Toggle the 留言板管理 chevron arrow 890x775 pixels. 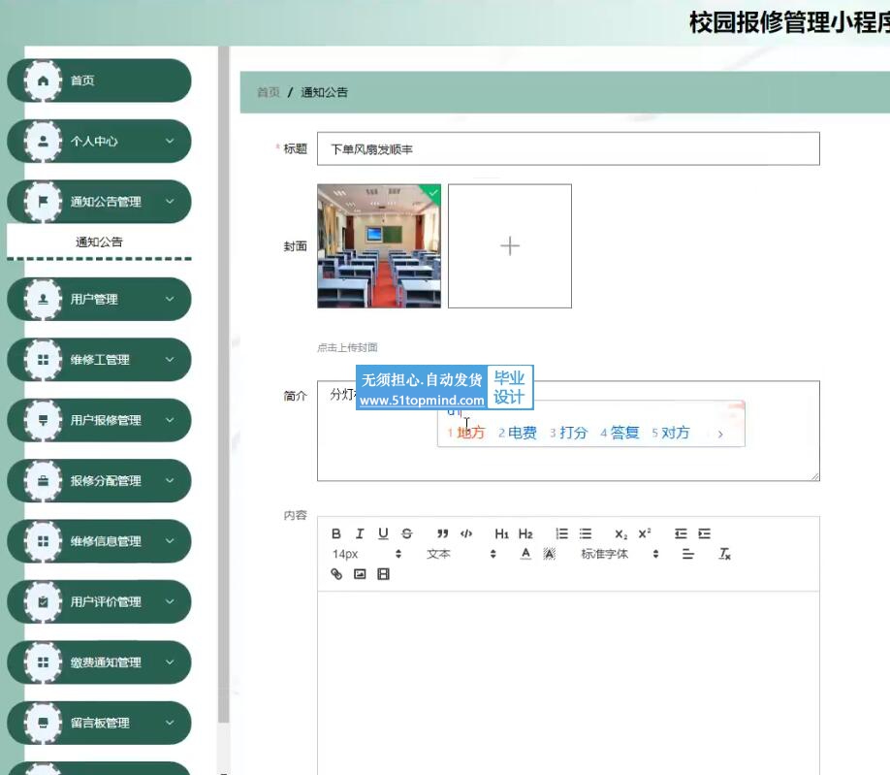click(x=170, y=723)
